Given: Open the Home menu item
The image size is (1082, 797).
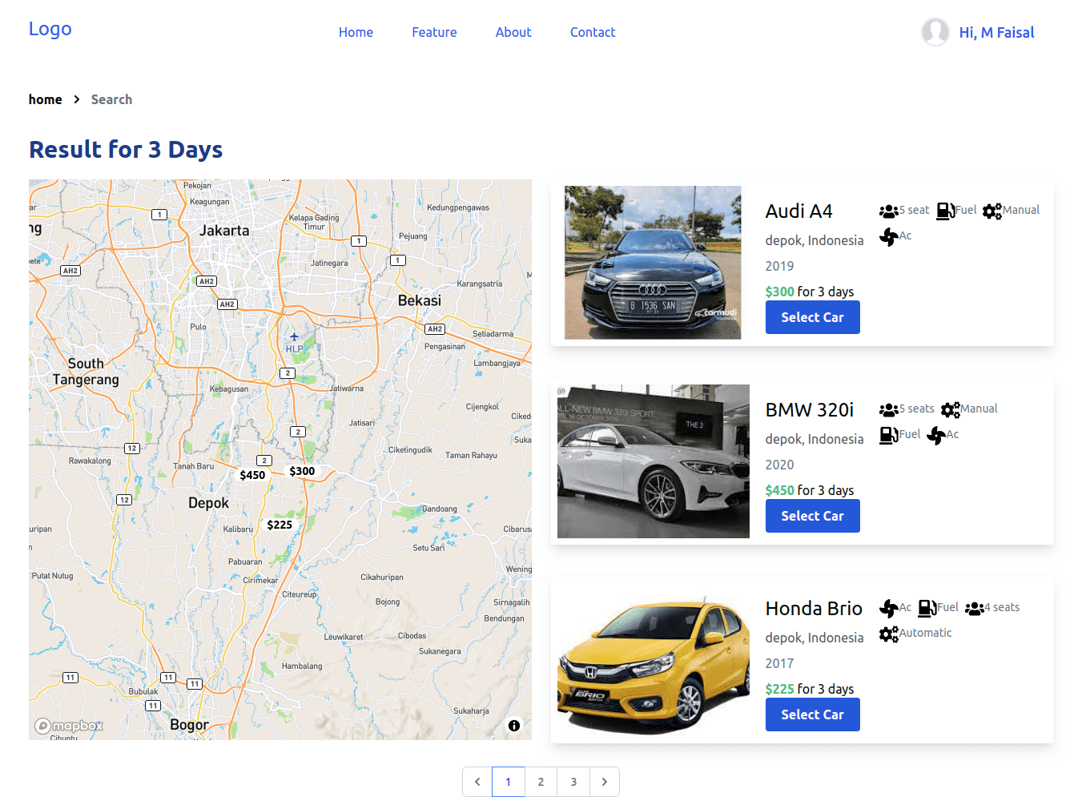Looking at the screenshot, I should point(356,32).
